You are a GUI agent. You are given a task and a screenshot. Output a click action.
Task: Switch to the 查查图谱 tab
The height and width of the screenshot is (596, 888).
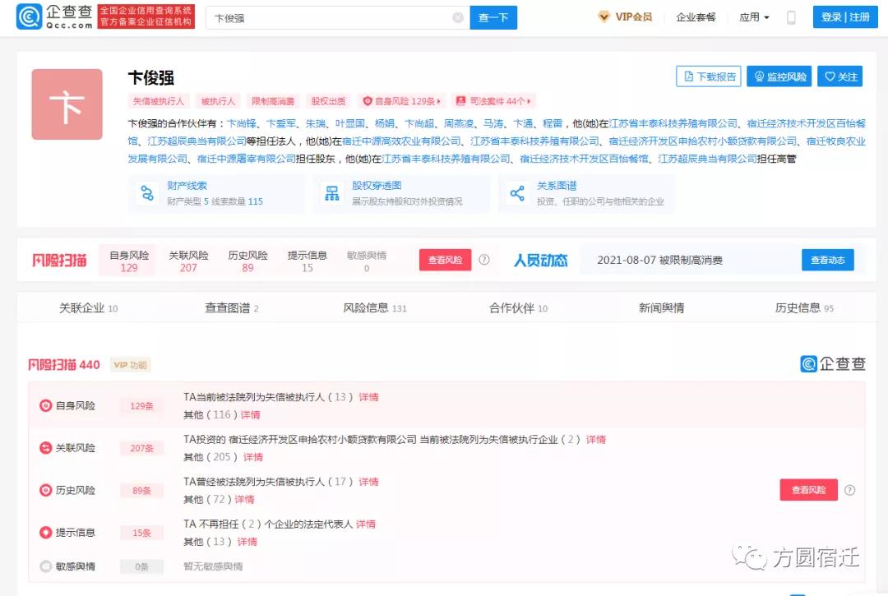tap(232, 308)
